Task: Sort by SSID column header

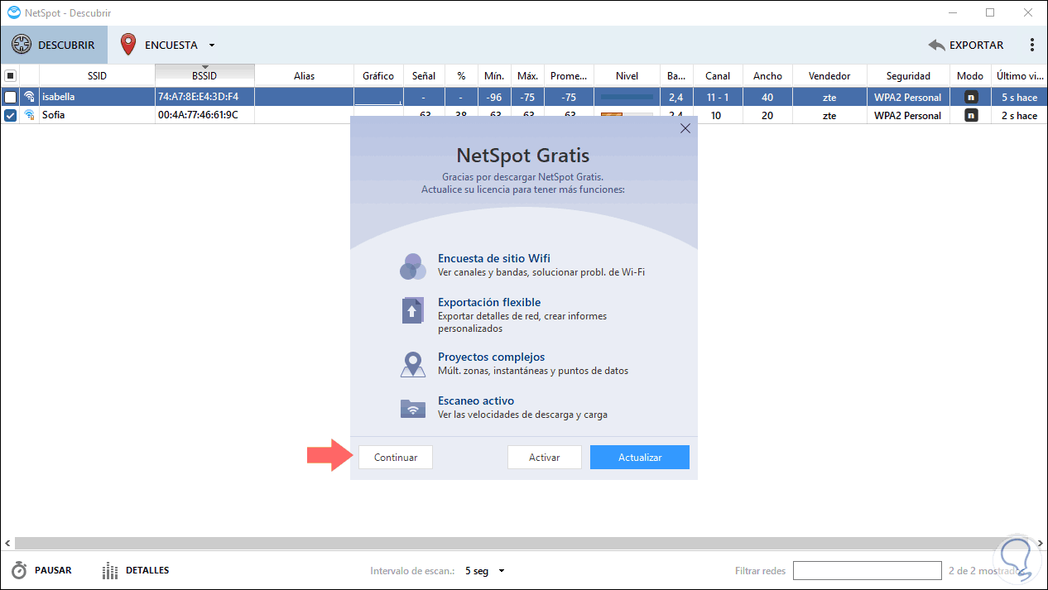Action: [97, 75]
